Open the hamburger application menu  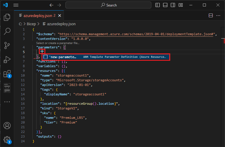point(16,5)
